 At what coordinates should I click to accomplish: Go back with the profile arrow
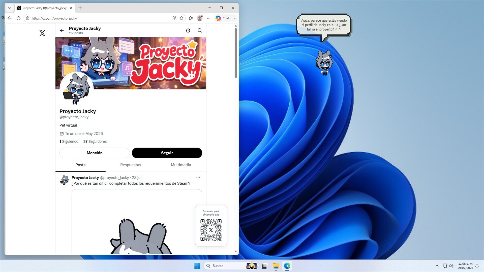(x=62, y=30)
